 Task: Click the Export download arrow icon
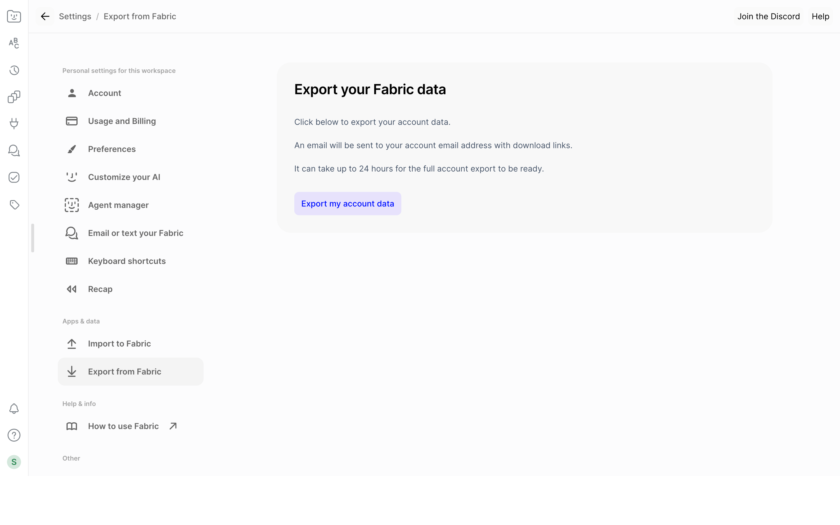[72, 372]
